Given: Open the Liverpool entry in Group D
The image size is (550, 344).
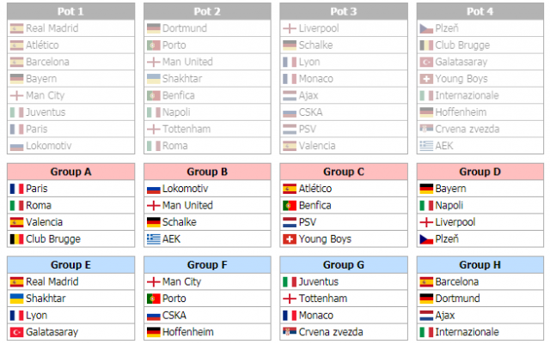Looking at the screenshot, I should tap(455, 222).
